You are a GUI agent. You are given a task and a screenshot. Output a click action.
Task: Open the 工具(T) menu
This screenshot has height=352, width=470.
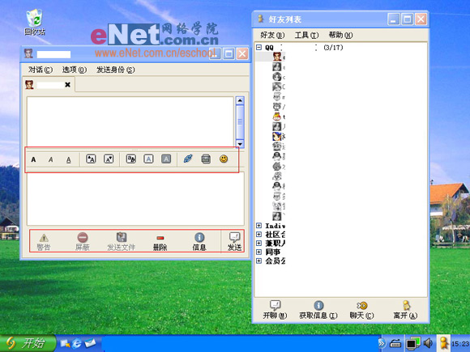306,36
